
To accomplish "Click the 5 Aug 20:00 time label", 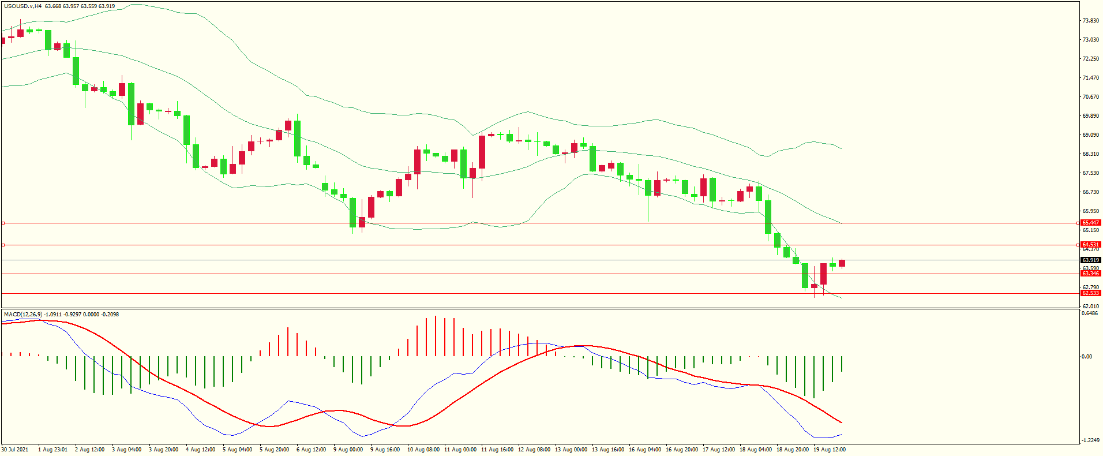I will (x=274, y=450).
